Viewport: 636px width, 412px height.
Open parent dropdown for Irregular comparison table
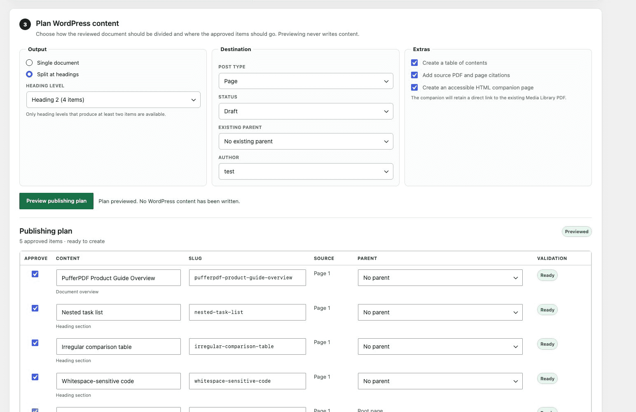(x=440, y=346)
